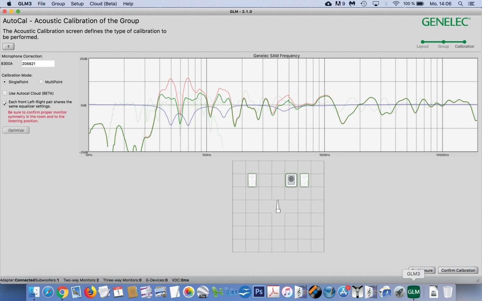Click the cloud upload menu bar icon

pos(328,4)
